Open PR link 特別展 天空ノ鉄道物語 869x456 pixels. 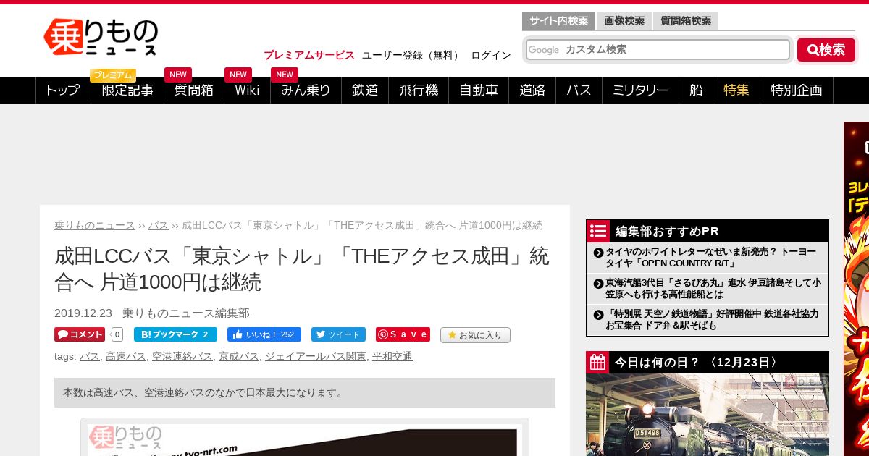(713, 319)
